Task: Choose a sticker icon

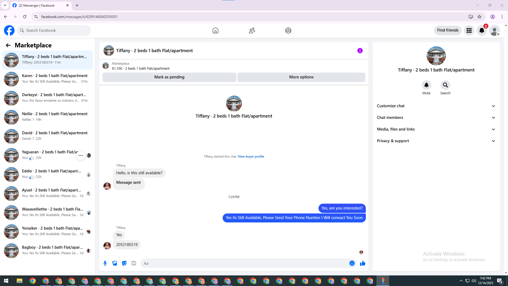Action: 124,263
